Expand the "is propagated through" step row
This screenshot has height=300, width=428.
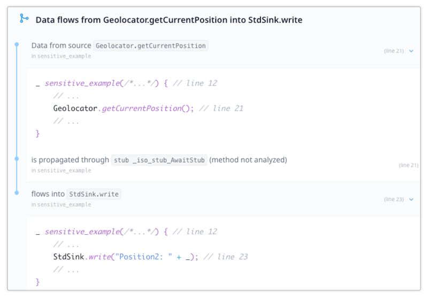(214, 164)
